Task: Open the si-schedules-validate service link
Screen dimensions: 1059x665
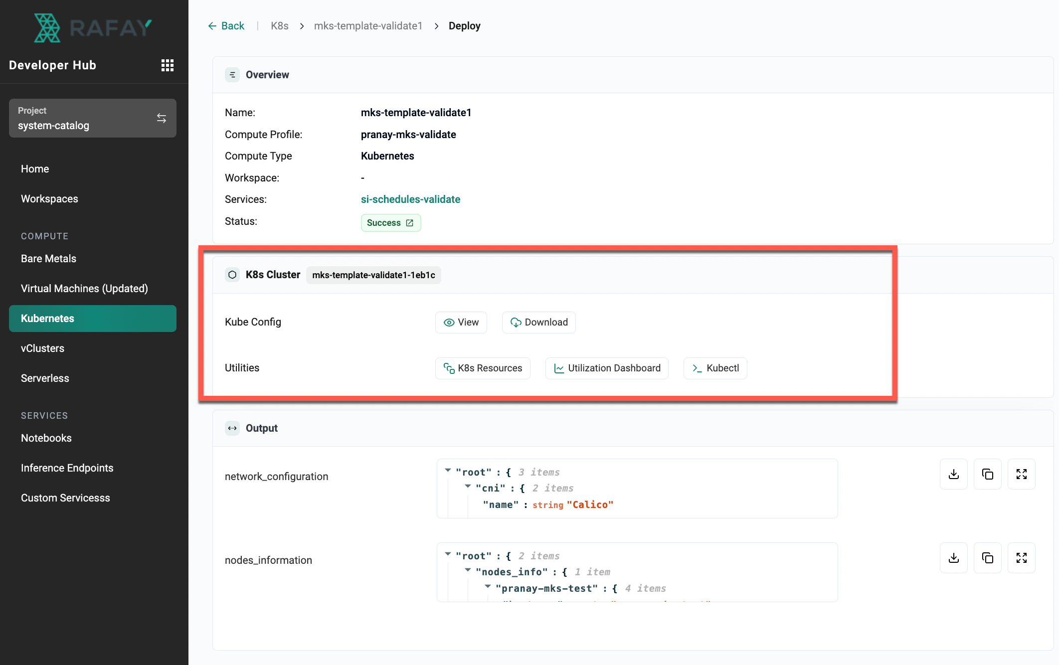Action: pos(410,199)
